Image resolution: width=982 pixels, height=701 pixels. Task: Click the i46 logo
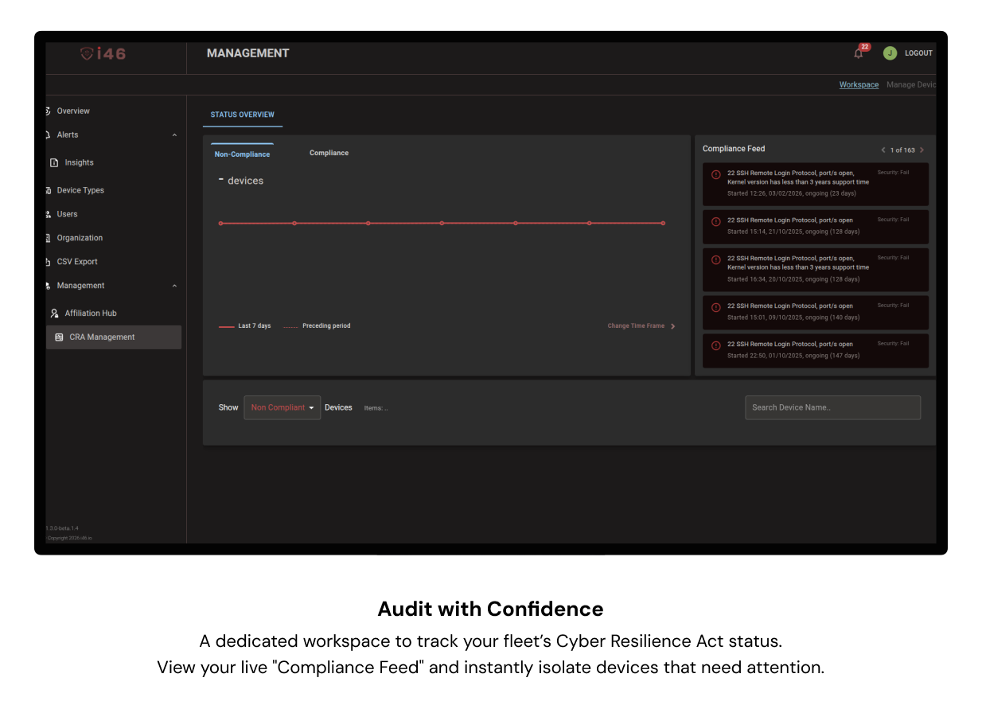tap(103, 53)
